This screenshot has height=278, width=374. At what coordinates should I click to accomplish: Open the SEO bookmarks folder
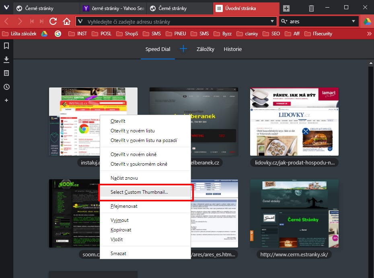coord(271,34)
